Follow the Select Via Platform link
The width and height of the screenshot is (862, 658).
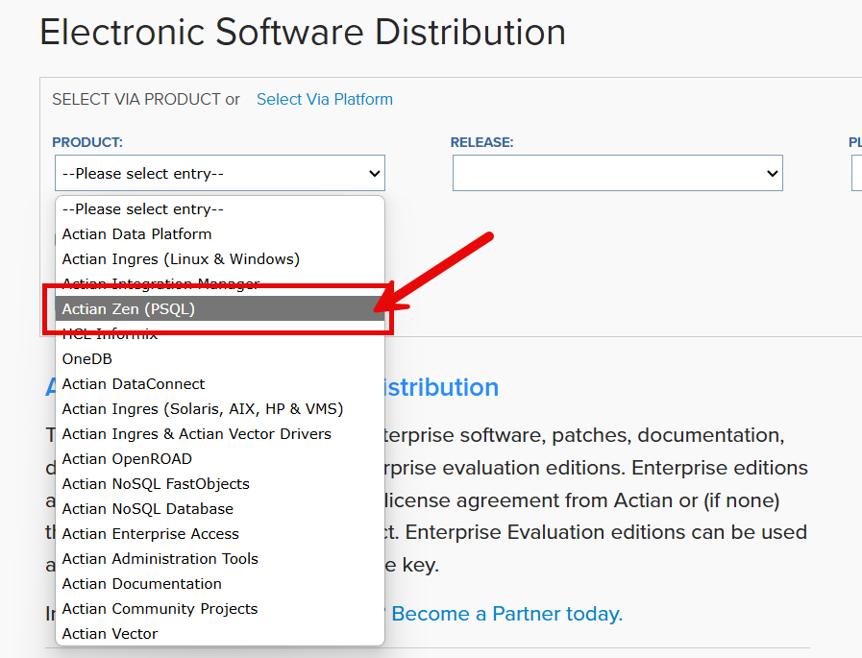(x=325, y=100)
